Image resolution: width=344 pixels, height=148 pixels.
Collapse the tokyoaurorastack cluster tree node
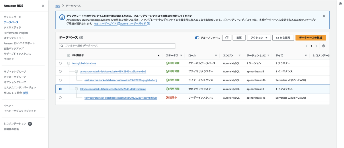click(77, 89)
